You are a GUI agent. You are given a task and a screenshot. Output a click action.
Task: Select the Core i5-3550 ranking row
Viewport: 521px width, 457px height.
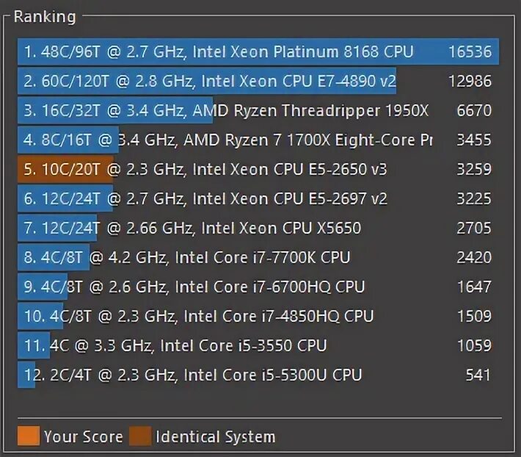pos(258,345)
